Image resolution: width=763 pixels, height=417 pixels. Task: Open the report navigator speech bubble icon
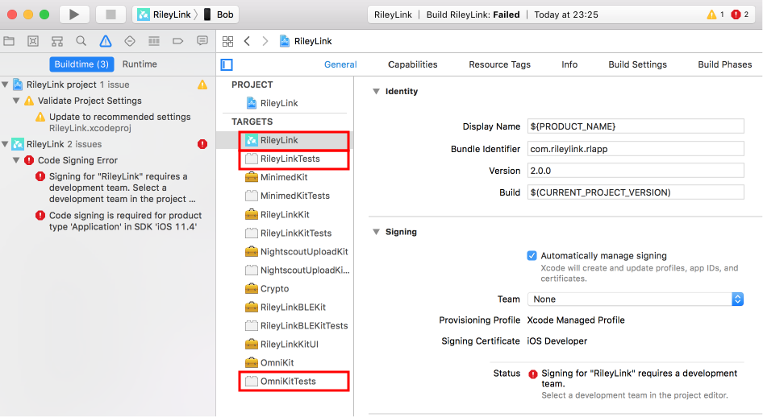tap(202, 41)
